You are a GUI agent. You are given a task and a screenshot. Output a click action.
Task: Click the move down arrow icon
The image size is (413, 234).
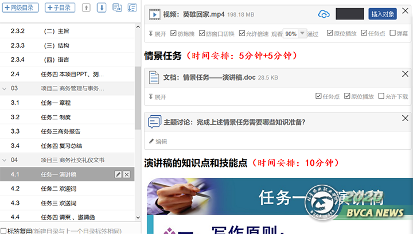102,7
